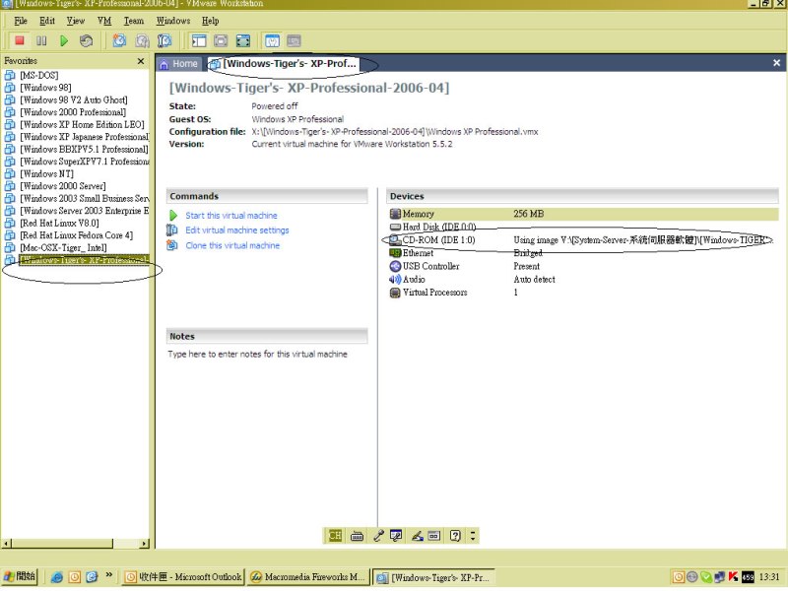Toggle the sidebar display toolbar icon
Image resolution: width=788 pixels, height=591 pixels.
click(x=199, y=40)
